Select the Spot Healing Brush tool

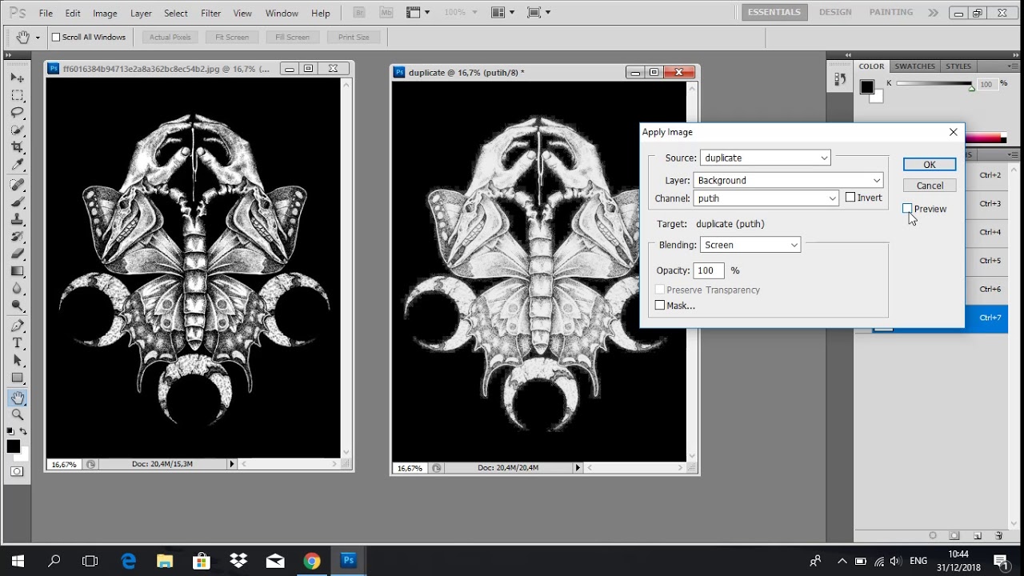point(17,185)
